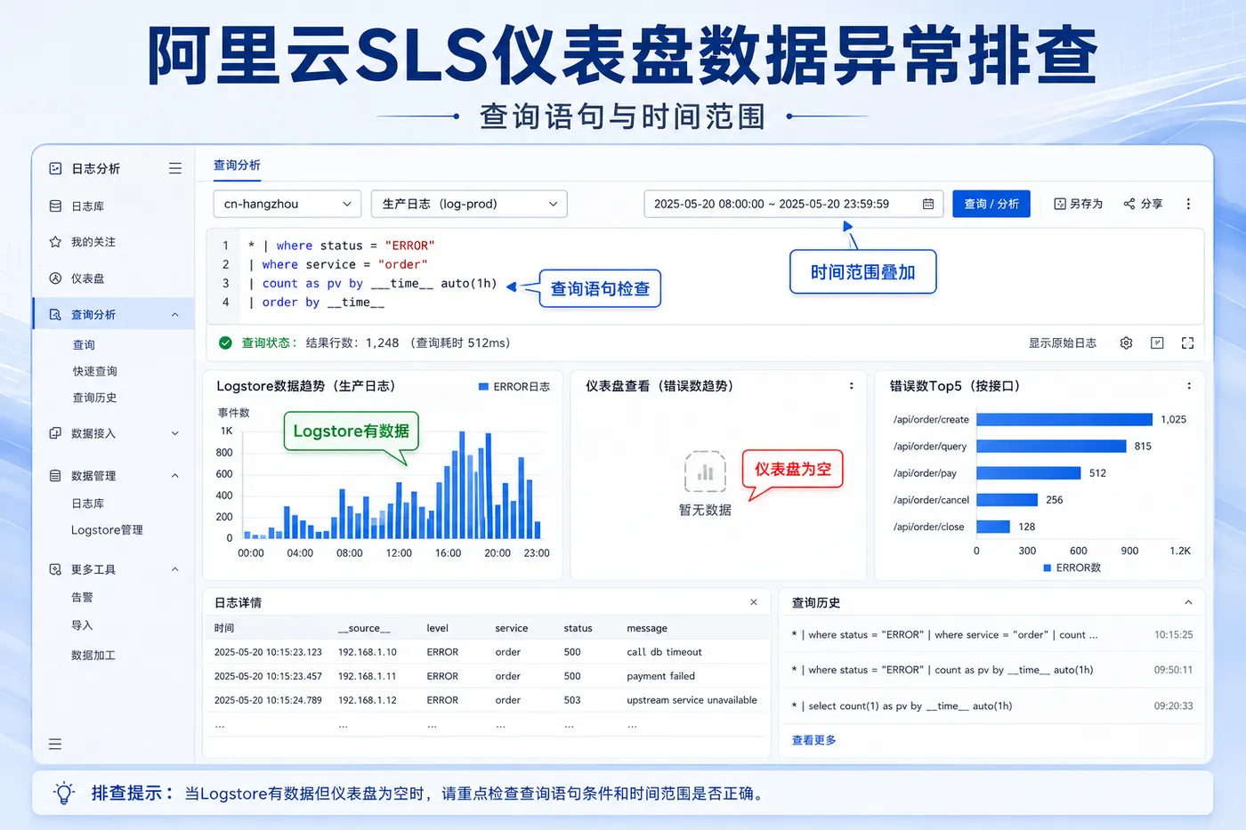Open the 生产日志 (log-prod) logstore dropdown
The width and height of the screenshot is (1246, 830).
pos(469,204)
